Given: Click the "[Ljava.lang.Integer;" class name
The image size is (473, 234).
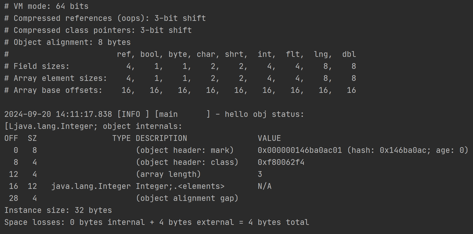Looking at the screenshot, I should 51,126.
